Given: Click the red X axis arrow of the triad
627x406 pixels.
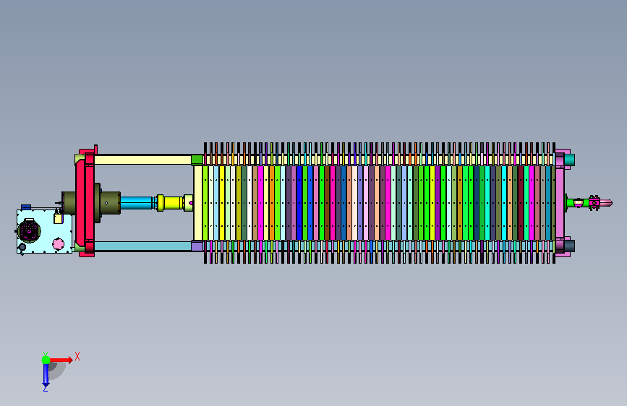Looking at the screenshot, I should tap(61, 360).
